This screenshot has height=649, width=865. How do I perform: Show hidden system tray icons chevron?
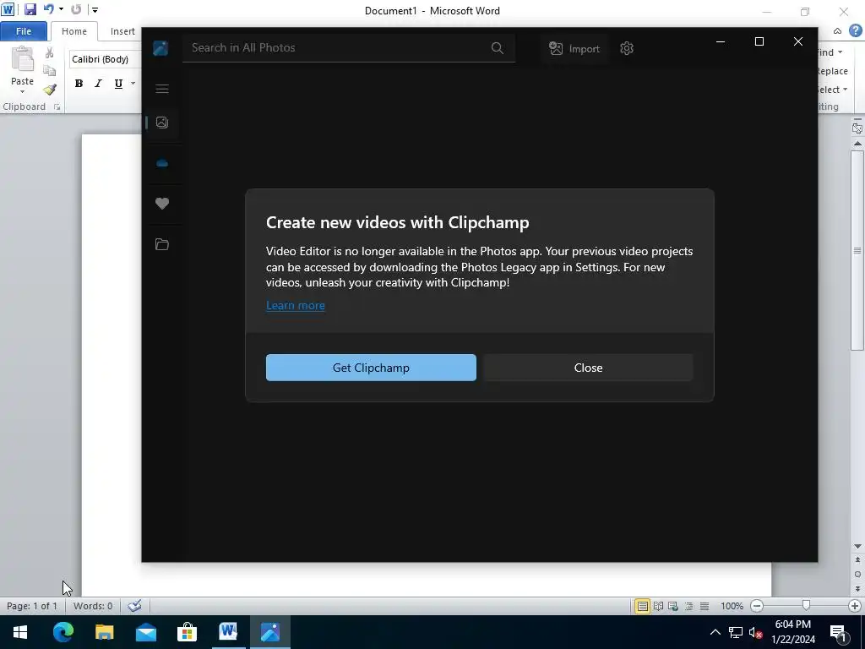click(x=715, y=632)
